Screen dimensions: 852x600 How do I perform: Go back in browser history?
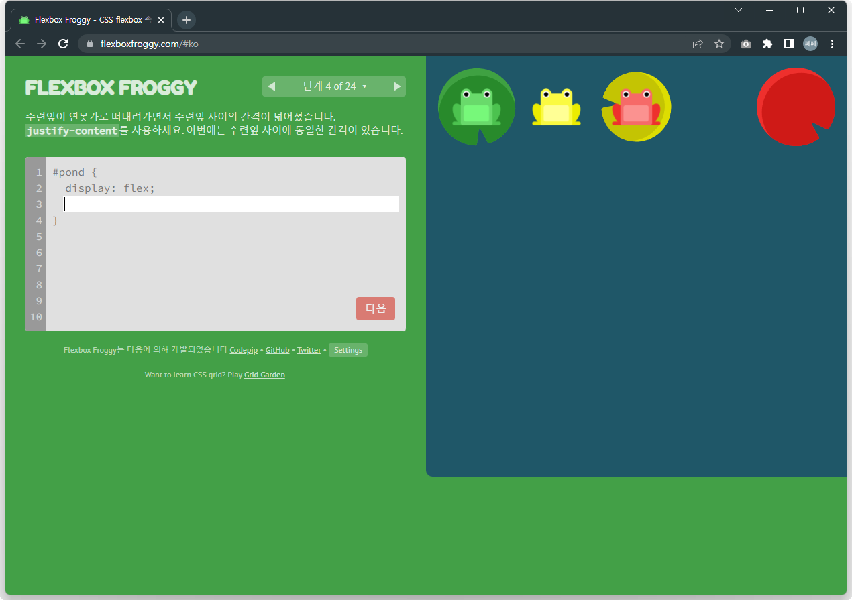click(x=20, y=44)
